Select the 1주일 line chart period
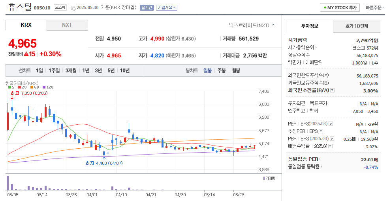This screenshot has width=391, height=201. (x=54, y=70)
